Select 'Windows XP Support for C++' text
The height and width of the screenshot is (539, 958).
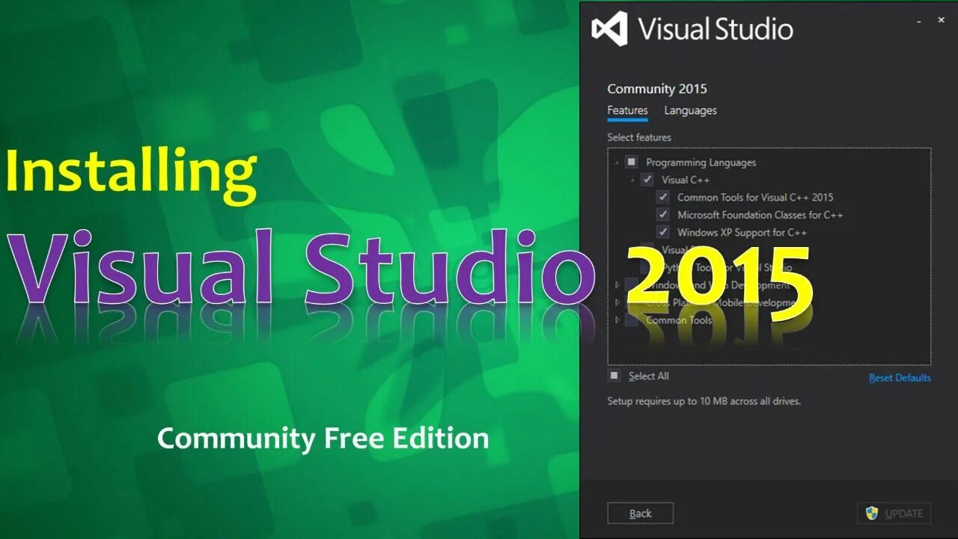pos(742,232)
